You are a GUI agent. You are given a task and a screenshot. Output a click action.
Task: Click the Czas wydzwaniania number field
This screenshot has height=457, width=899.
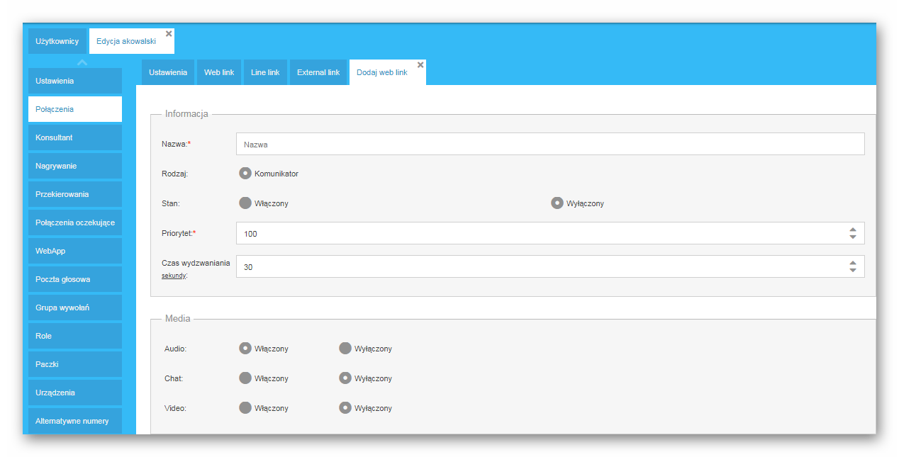point(550,266)
